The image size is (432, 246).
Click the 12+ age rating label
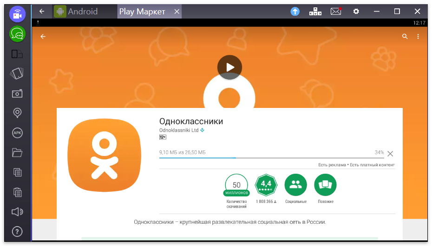[x=163, y=137]
